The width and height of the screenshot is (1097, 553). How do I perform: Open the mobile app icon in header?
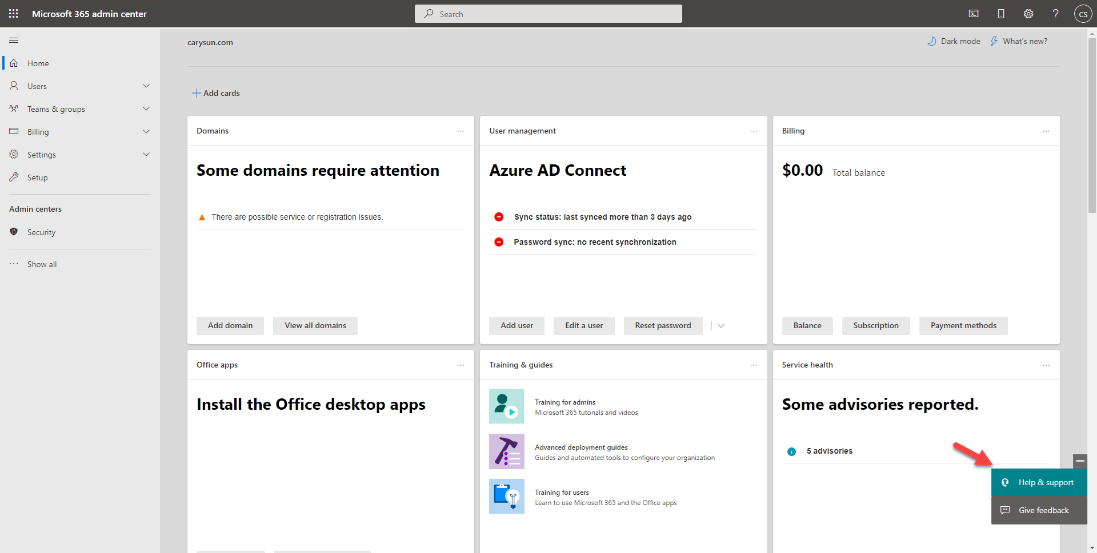click(x=1001, y=14)
